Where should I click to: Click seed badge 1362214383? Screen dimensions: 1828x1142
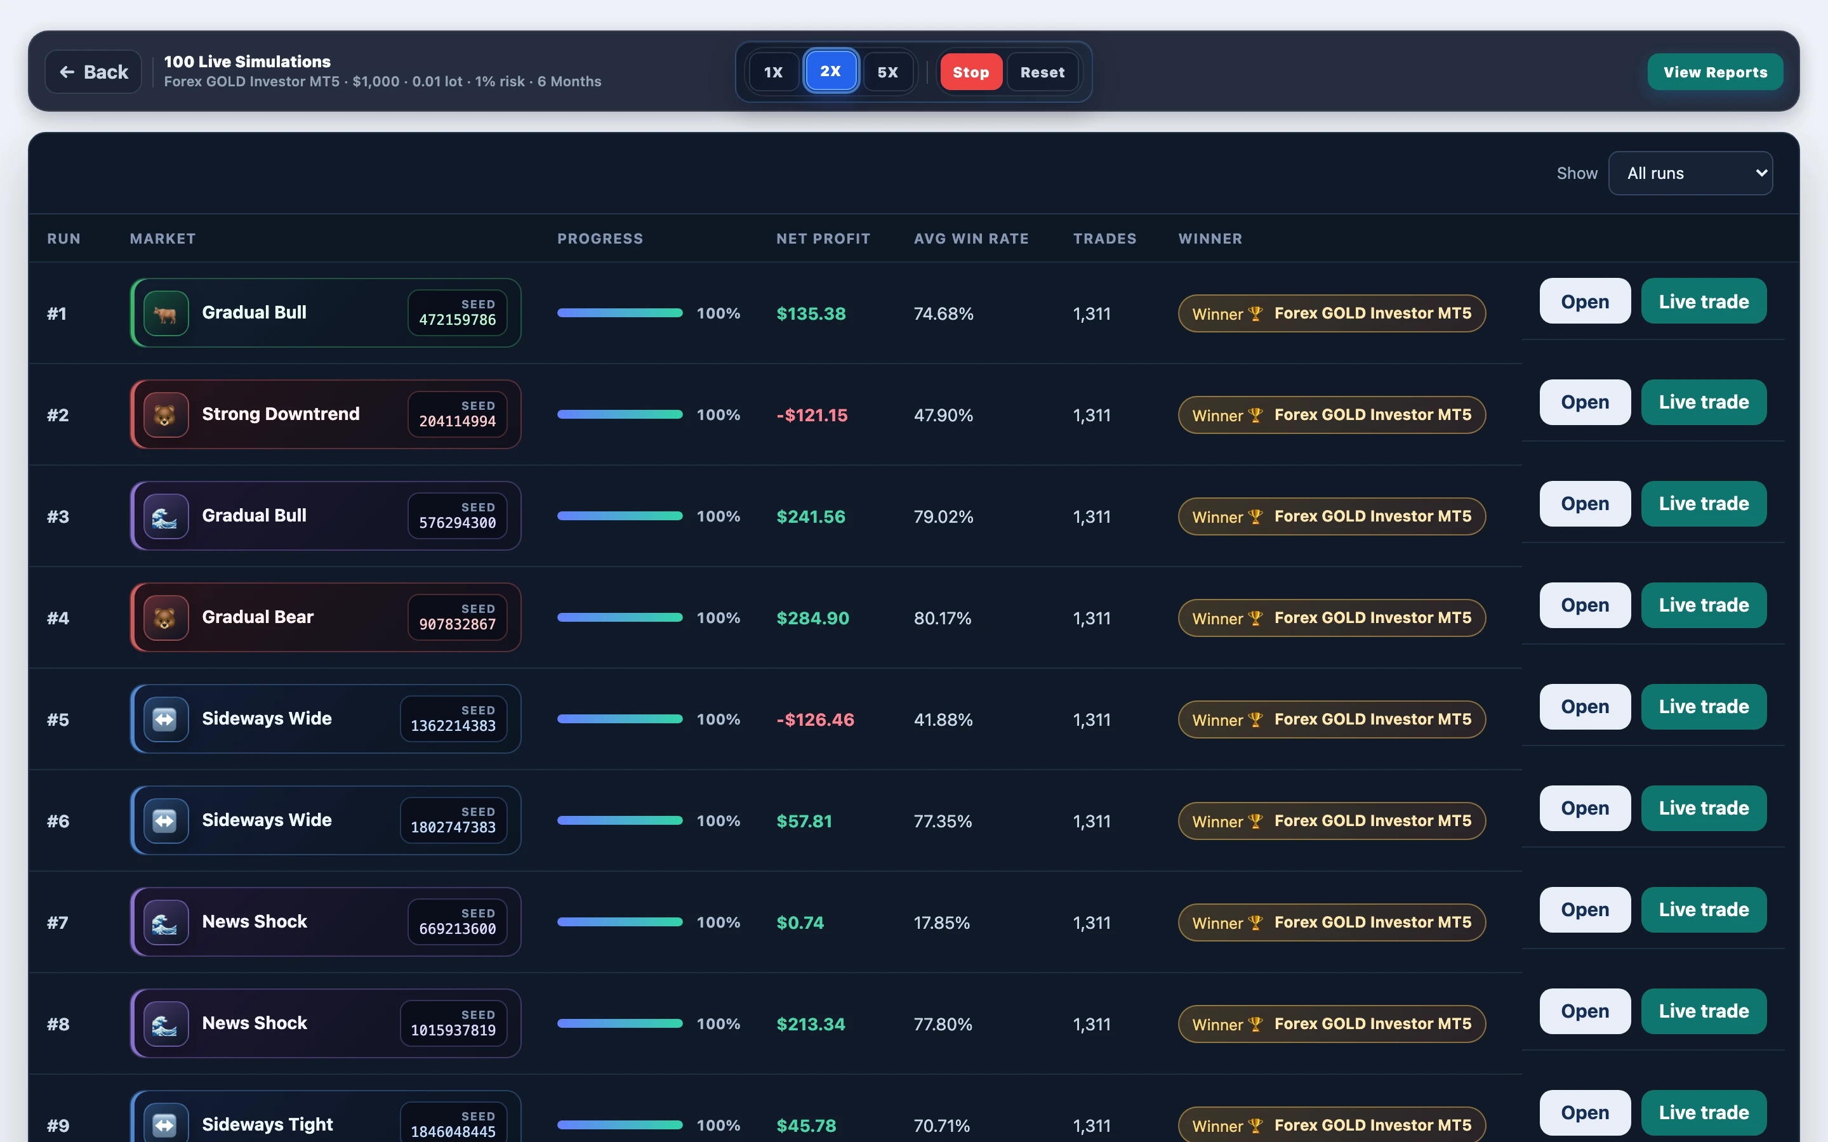click(x=453, y=719)
